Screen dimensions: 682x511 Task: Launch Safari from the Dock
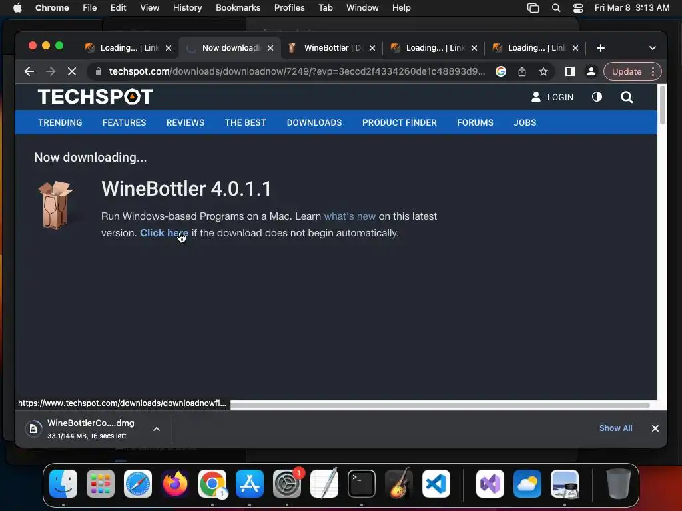[138, 484]
